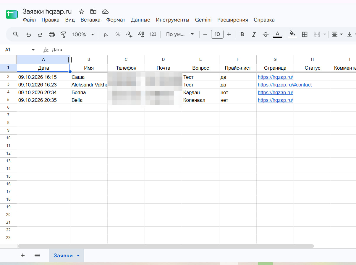This screenshot has width=356, height=265.
Task: Open the hqzap.ru link in row 5
Action: coord(275,100)
